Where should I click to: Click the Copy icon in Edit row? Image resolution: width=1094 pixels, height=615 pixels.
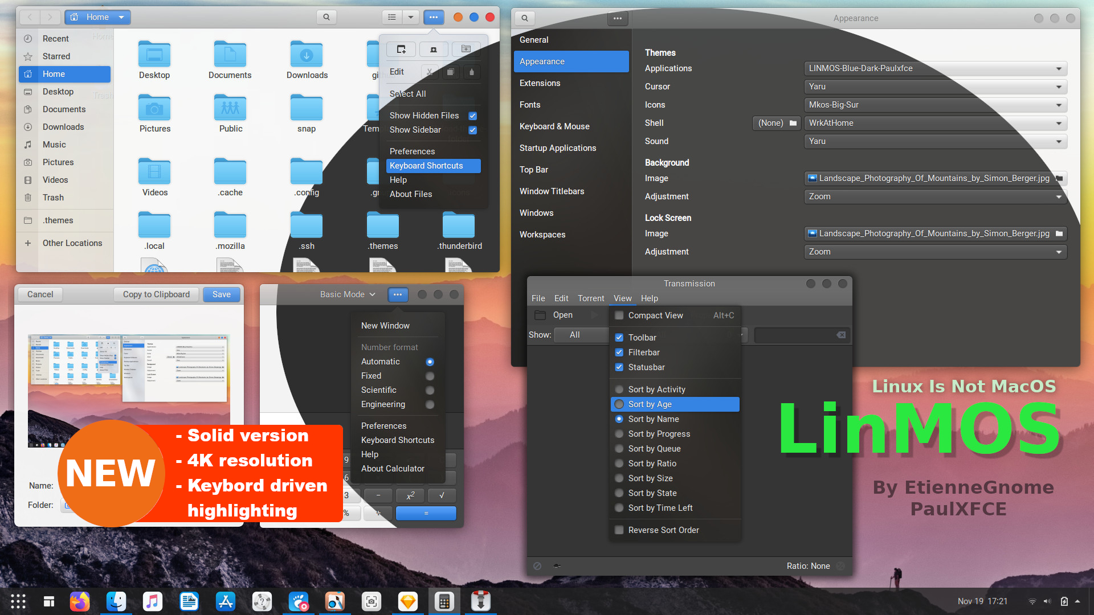[x=450, y=72]
